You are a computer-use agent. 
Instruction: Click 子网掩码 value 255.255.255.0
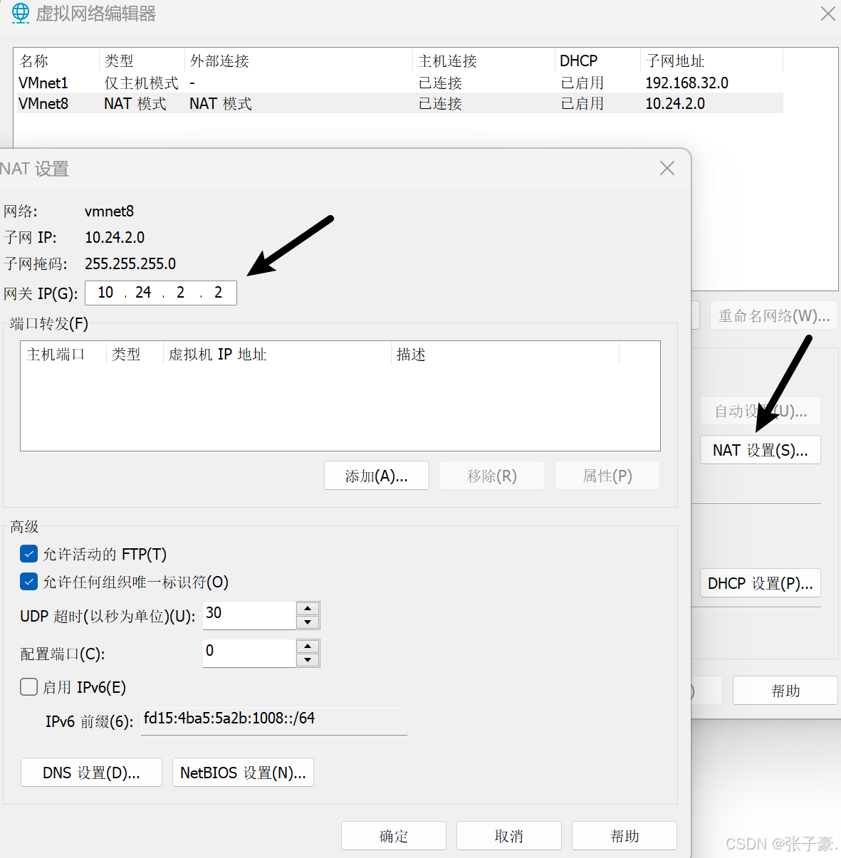point(130,263)
